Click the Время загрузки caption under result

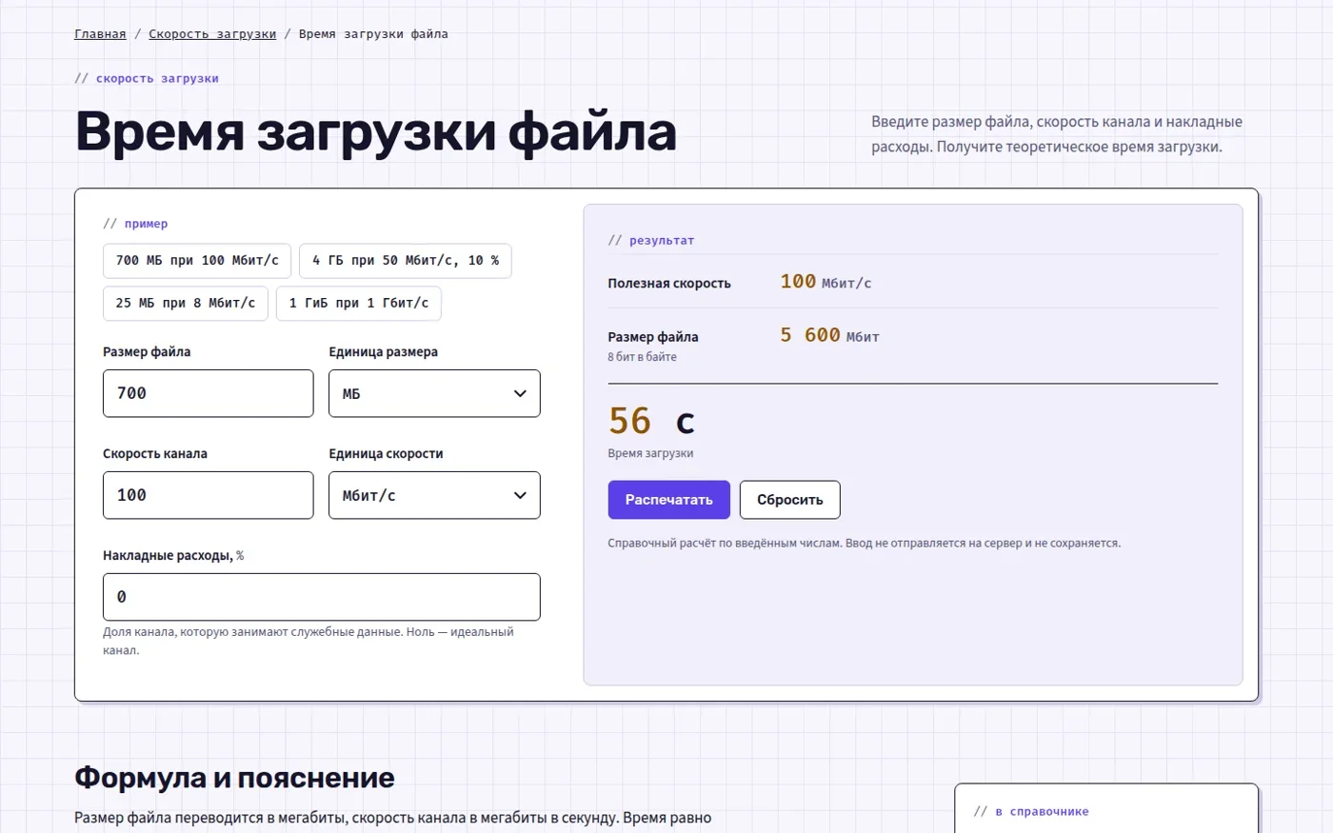[x=650, y=453]
